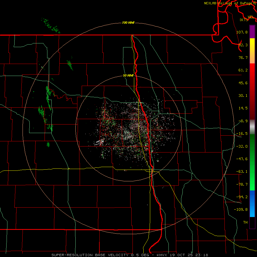Select the -32.0 legend value
Viewport: 257px width, 257px height.
(x=242, y=146)
